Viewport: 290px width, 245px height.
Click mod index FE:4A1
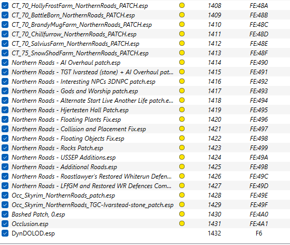(x=259, y=224)
